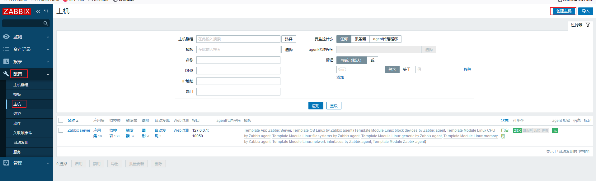Focus the IP地址 filter field

pyautogui.click(x=238, y=81)
